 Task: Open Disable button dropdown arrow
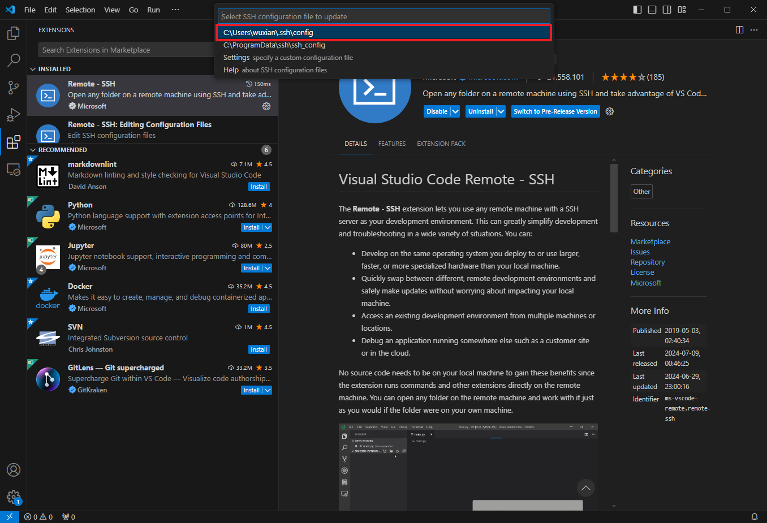point(455,111)
